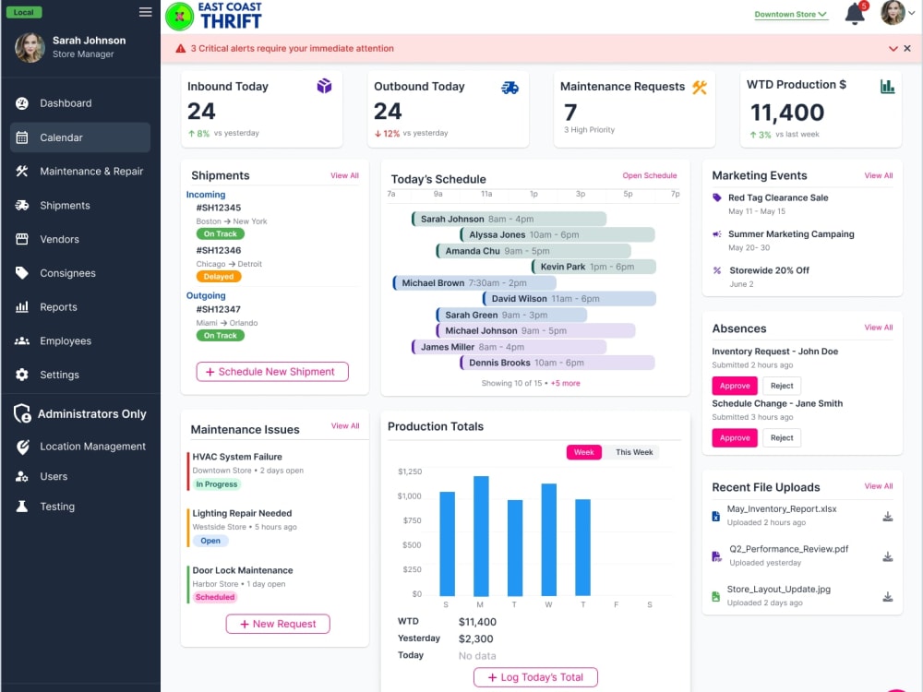Click May_Inventory_Report.xlsx spreadsheet file icon
The height and width of the screenshot is (692, 923).
[716, 517]
